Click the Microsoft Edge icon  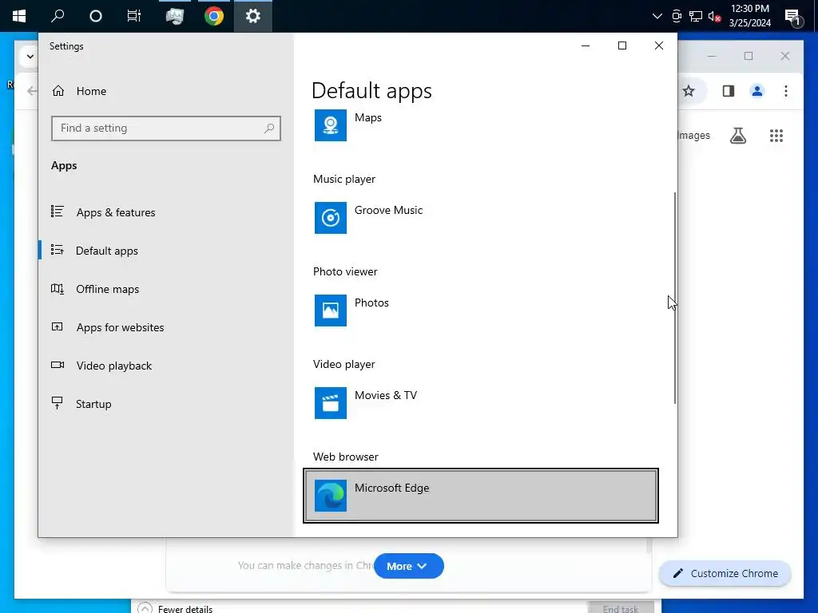[330, 495]
